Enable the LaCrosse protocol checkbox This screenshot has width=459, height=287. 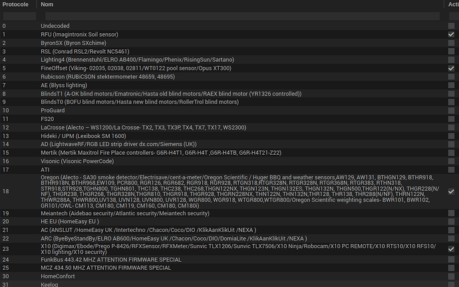(x=451, y=128)
